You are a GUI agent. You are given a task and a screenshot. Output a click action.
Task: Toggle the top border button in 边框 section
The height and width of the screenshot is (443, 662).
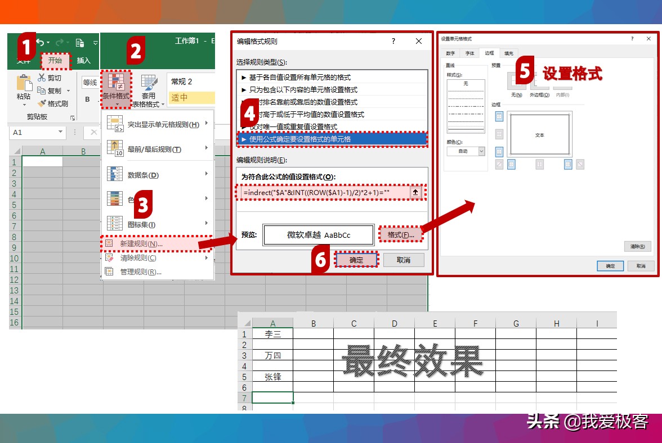tap(499, 116)
